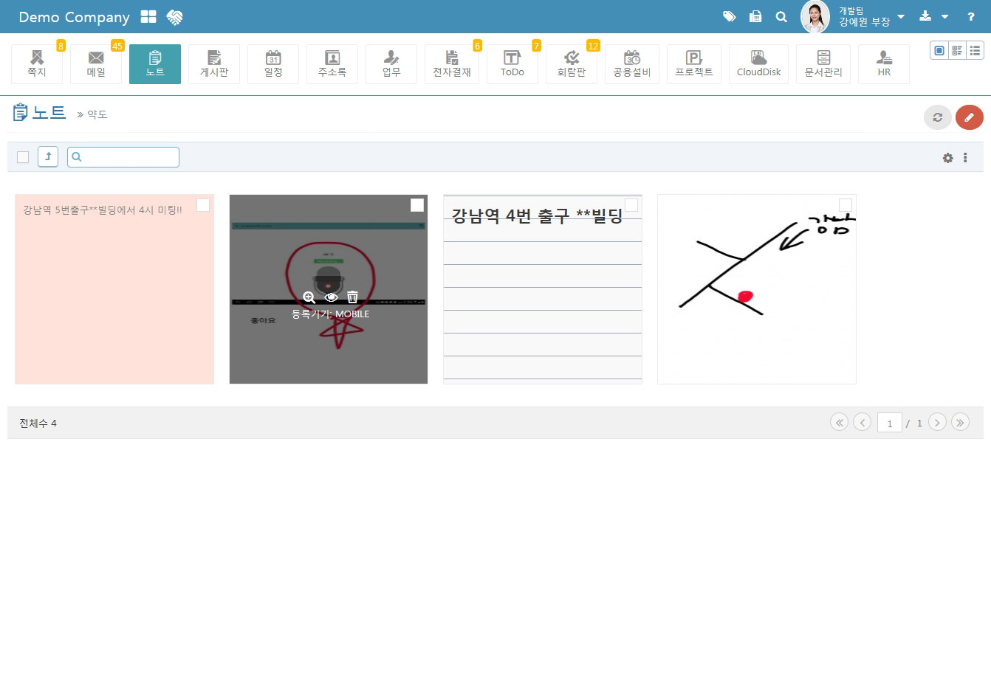The image size is (991, 698).
Task: Refresh the notes list
Action: (x=938, y=117)
